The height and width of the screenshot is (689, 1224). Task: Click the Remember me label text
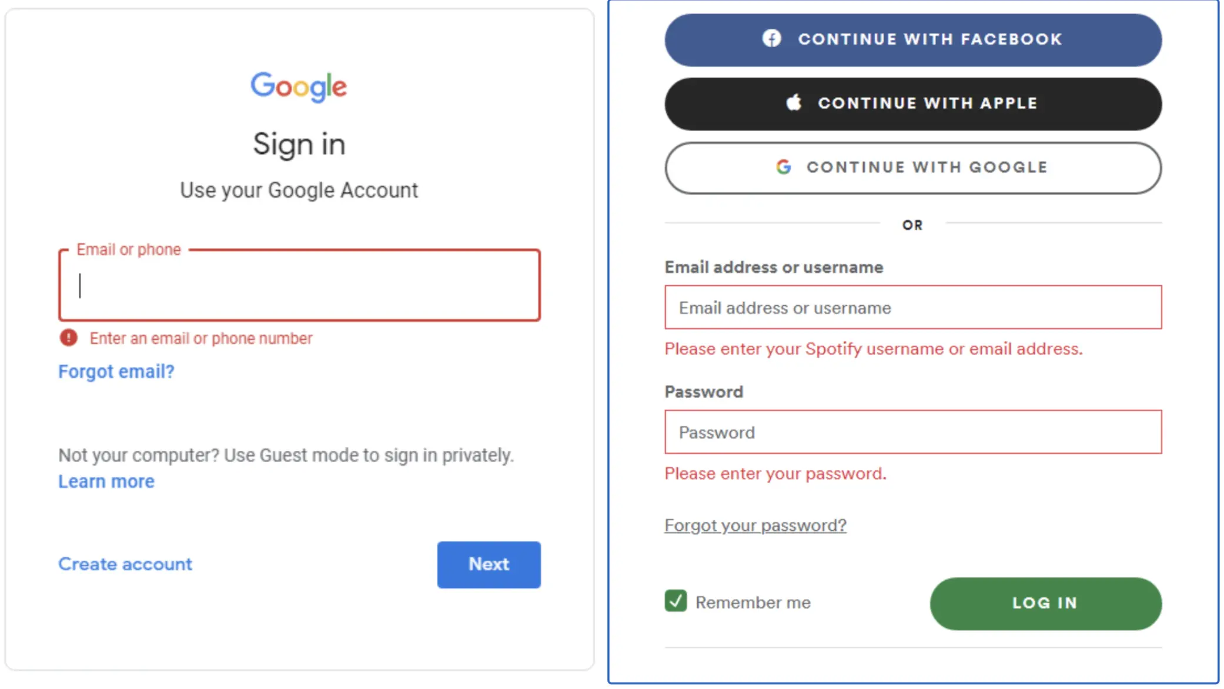point(753,603)
